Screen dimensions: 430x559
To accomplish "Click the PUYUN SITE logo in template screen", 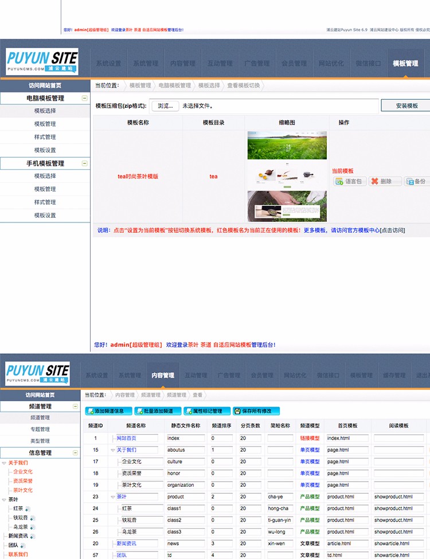I will click(x=42, y=61).
